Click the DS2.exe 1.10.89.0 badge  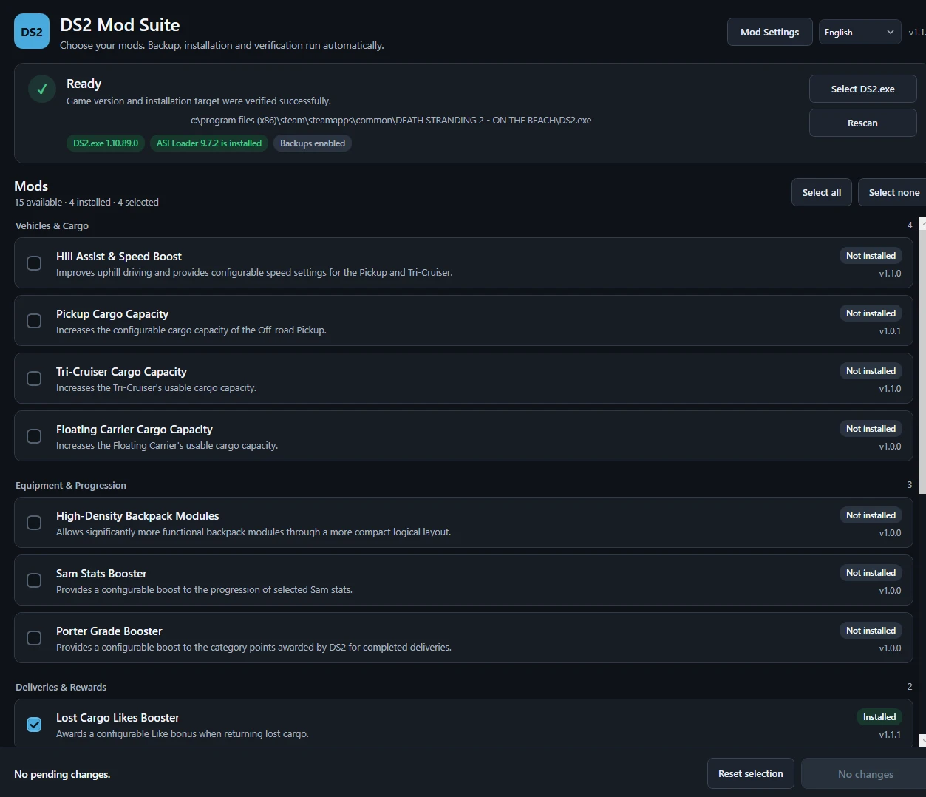pyautogui.click(x=106, y=143)
